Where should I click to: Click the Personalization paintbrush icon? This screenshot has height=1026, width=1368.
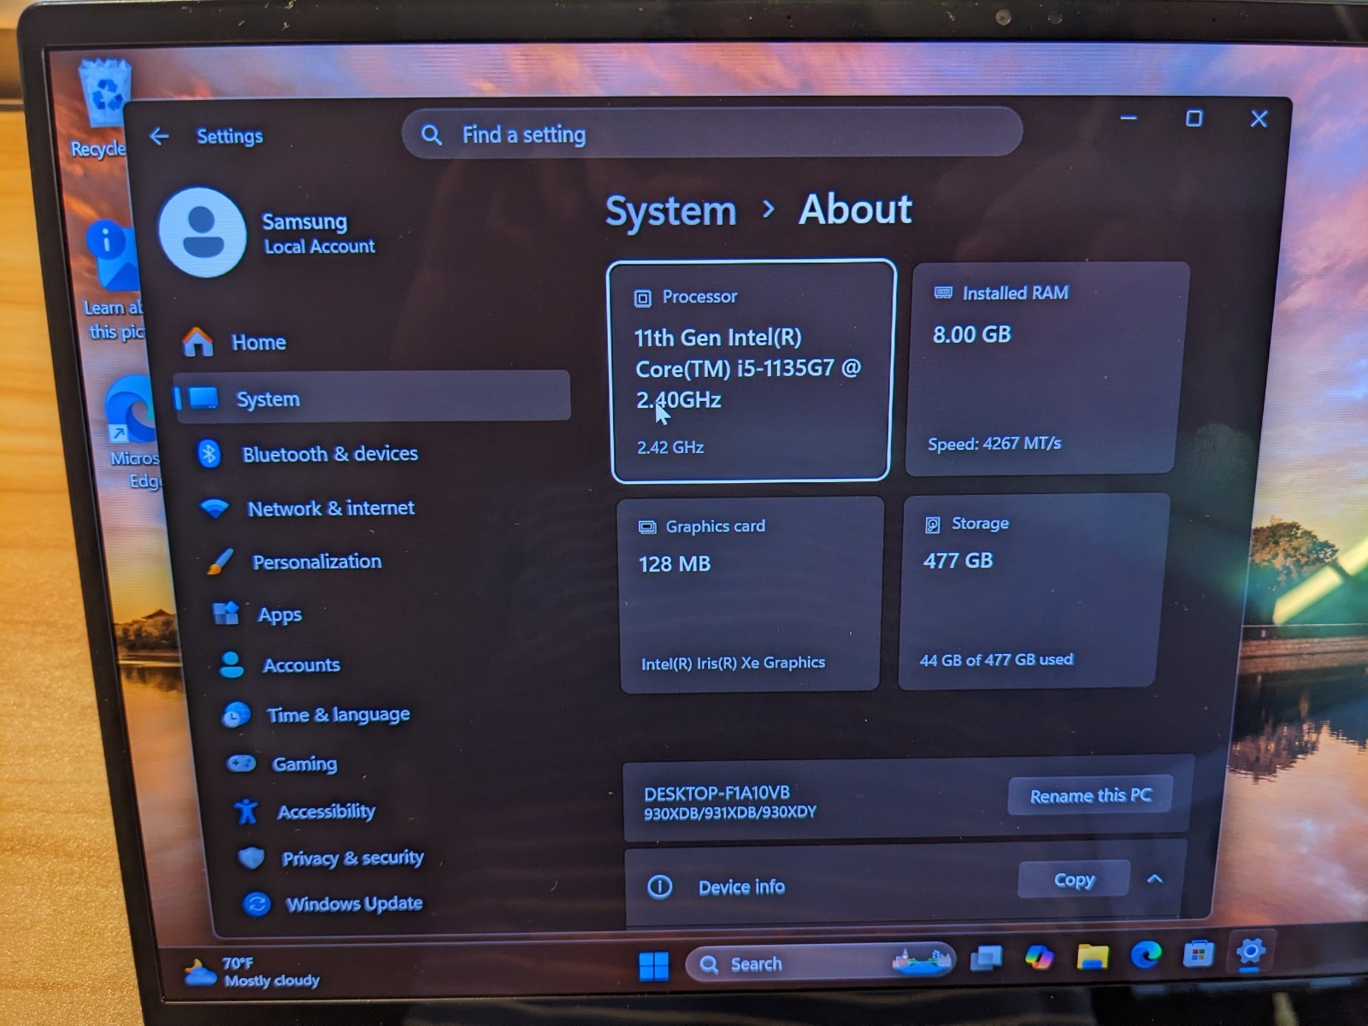point(221,562)
